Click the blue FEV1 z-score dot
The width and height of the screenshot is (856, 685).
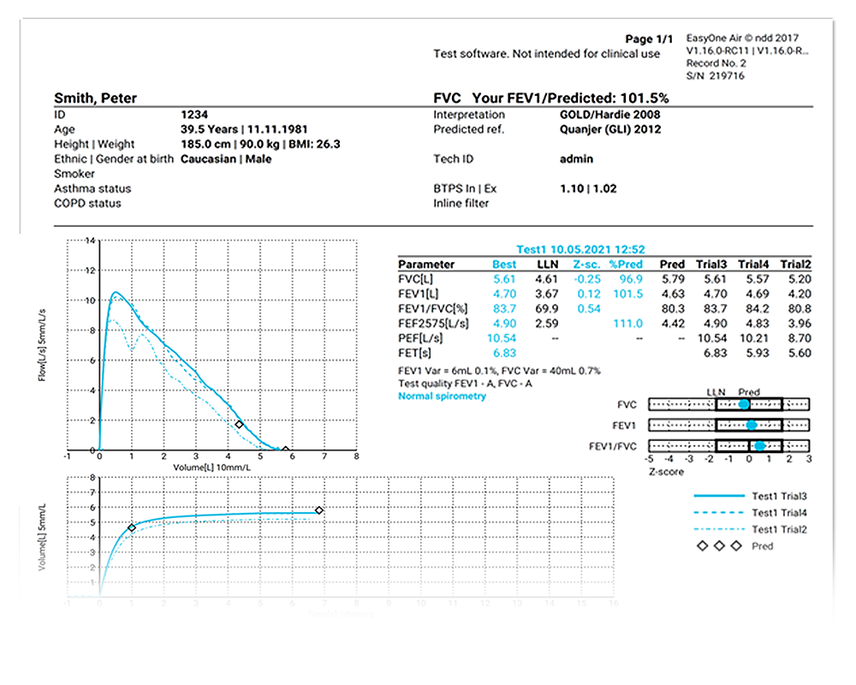pos(751,425)
